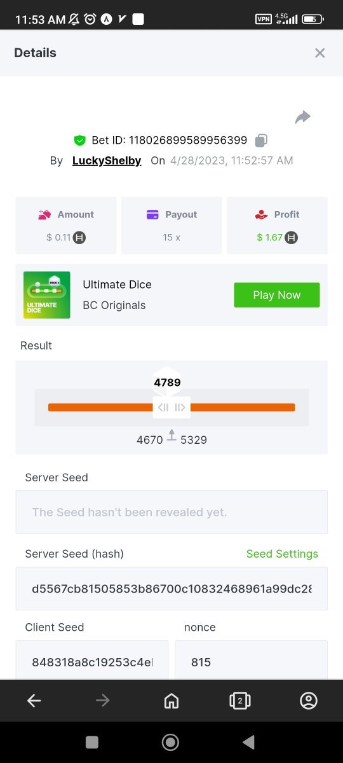Tap Android back triangle button
Viewport: 343px width, 763px height.
[x=249, y=742]
